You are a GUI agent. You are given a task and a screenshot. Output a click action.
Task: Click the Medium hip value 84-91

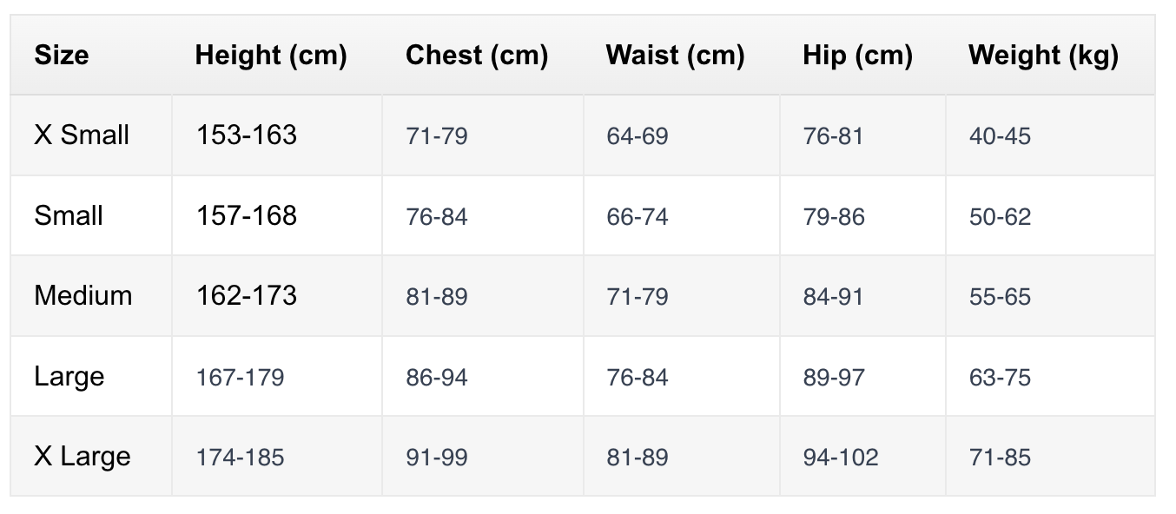click(x=834, y=297)
